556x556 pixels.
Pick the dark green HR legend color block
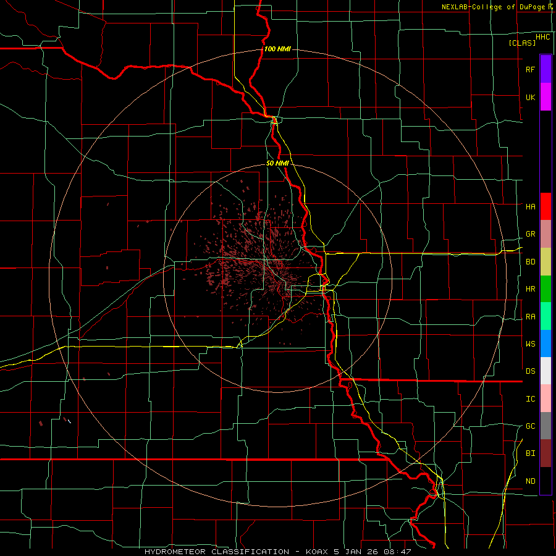[x=545, y=289]
